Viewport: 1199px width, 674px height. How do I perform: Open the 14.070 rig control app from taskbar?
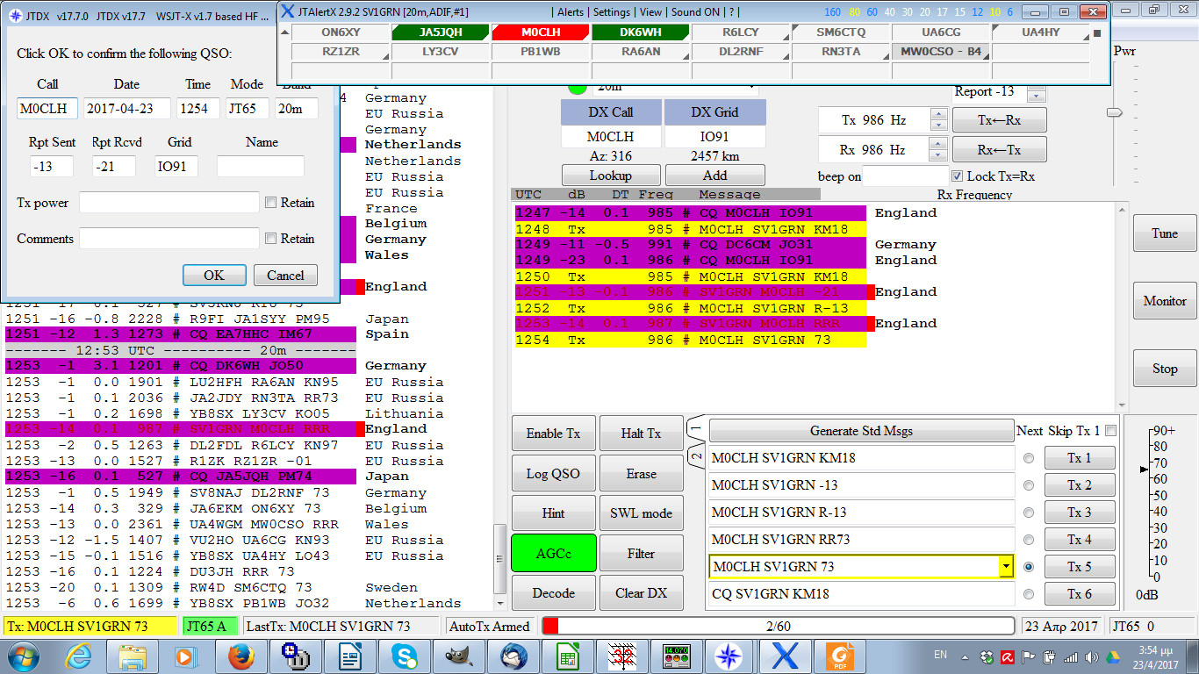pyautogui.click(x=677, y=656)
